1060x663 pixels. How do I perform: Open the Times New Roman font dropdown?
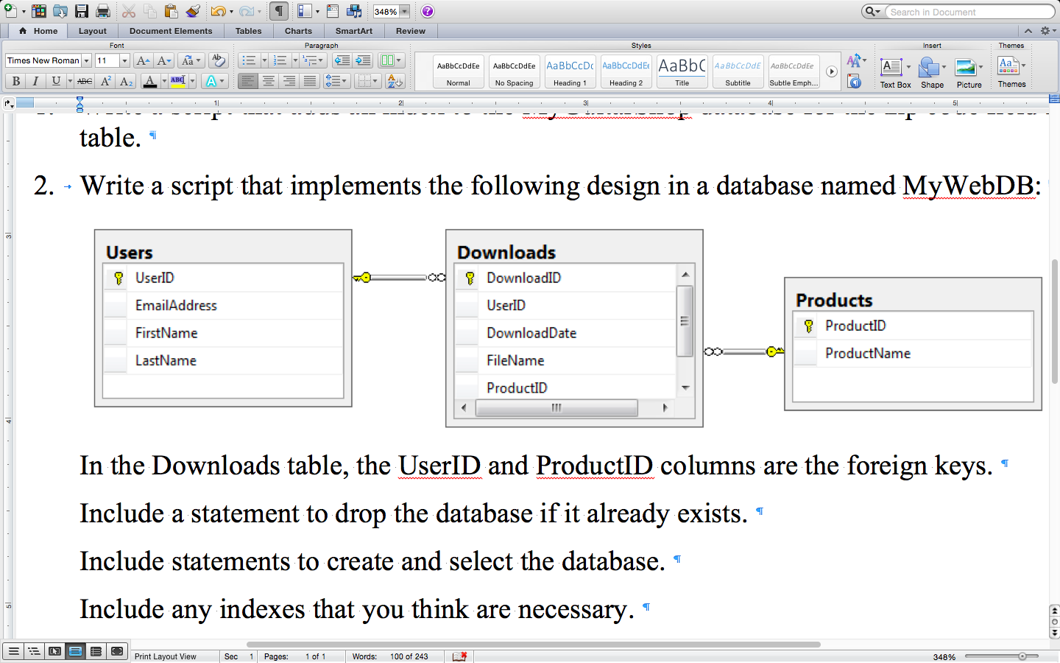(x=86, y=60)
